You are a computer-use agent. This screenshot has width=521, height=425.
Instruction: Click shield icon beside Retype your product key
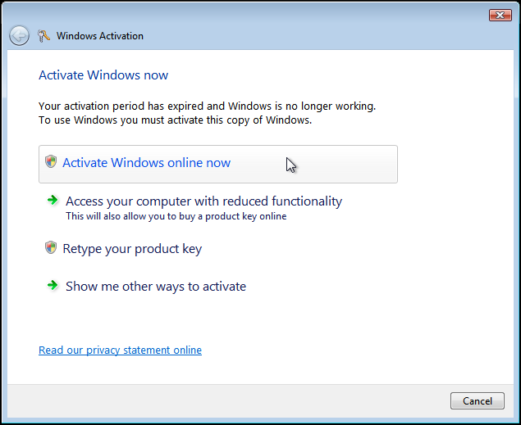coord(51,248)
